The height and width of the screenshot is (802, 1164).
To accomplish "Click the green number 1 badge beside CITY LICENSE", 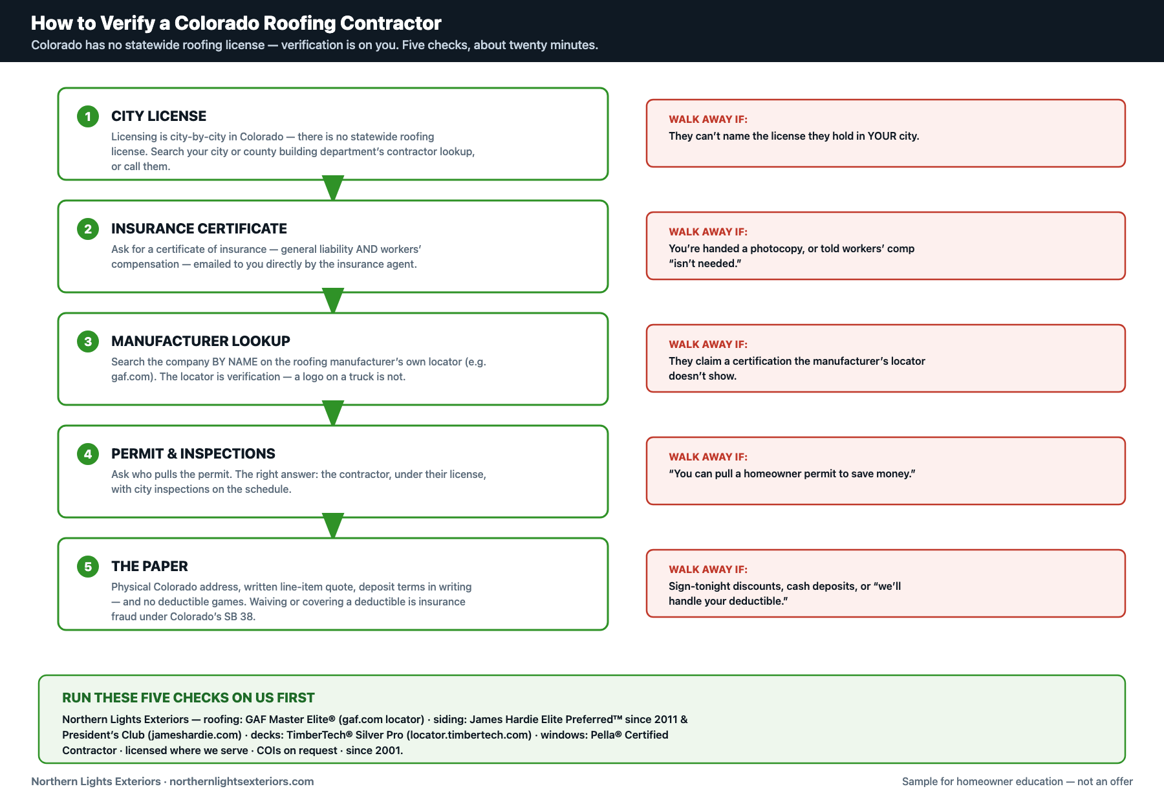I will (x=88, y=116).
